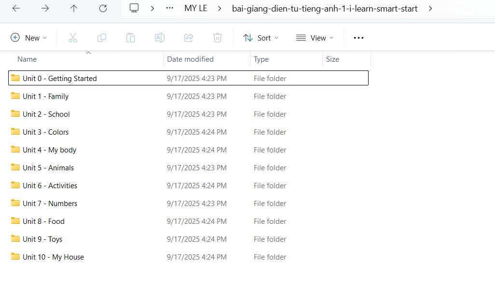Image resolution: width=495 pixels, height=290 pixels.
Task: Sort by Date modified column header
Action: pos(190,59)
